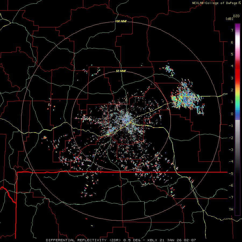This screenshot has width=242, height=242.
Task: Click the 100 NMI range ring label
Action: pos(121,21)
